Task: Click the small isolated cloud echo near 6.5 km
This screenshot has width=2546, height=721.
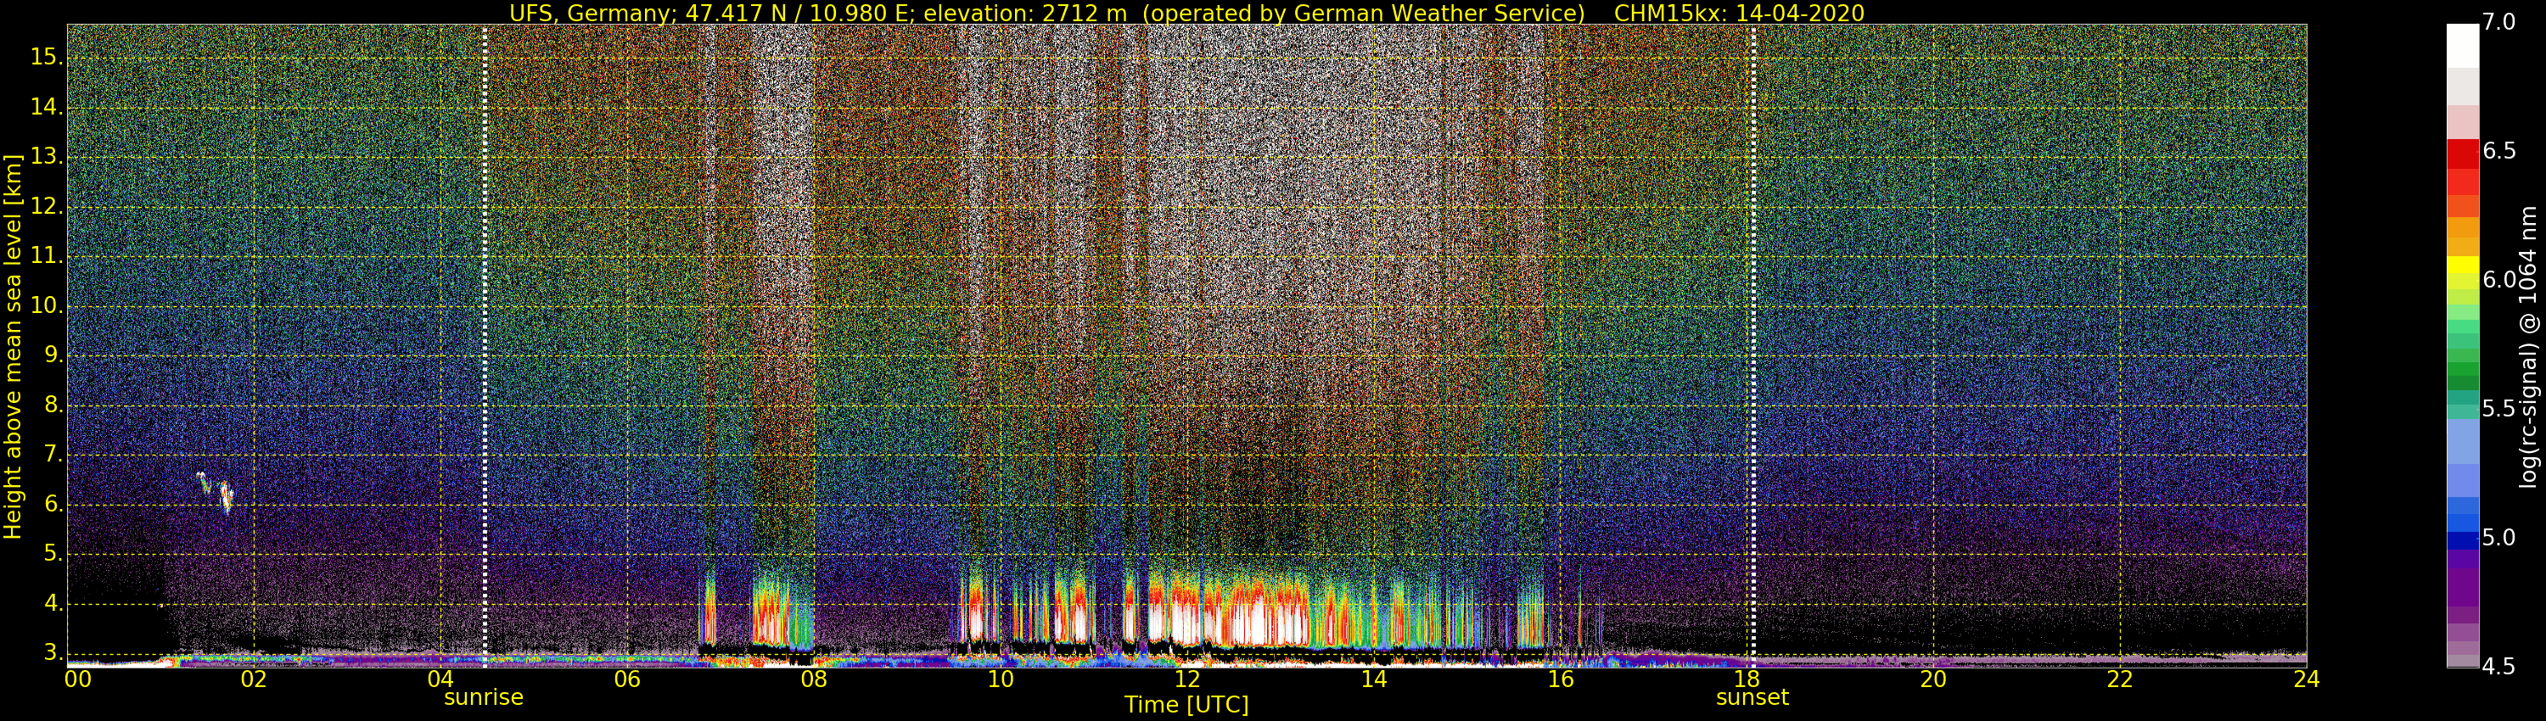Action: tap(216, 492)
